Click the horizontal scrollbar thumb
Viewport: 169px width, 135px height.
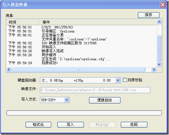tap(78, 70)
